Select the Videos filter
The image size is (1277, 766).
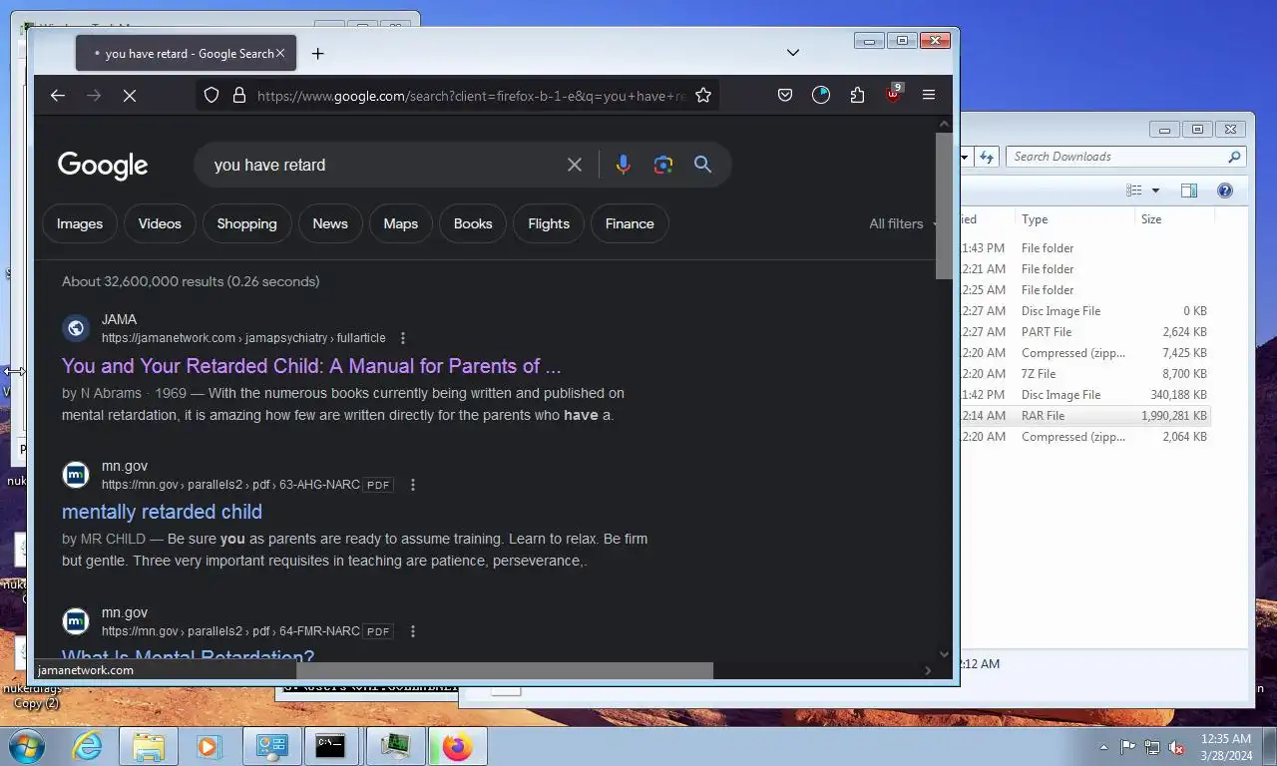point(160,223)
